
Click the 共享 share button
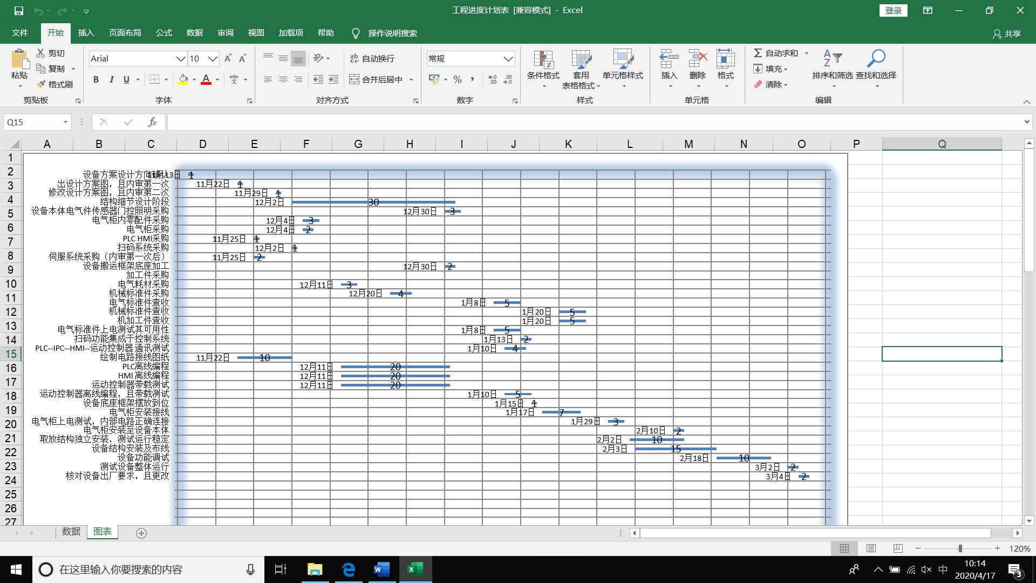[x=1007, y=33]
